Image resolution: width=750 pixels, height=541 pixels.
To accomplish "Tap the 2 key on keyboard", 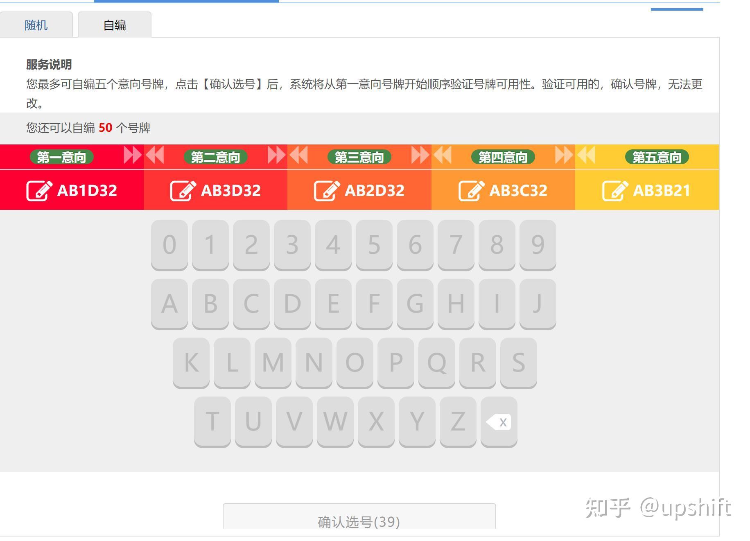I will [251, 245].
